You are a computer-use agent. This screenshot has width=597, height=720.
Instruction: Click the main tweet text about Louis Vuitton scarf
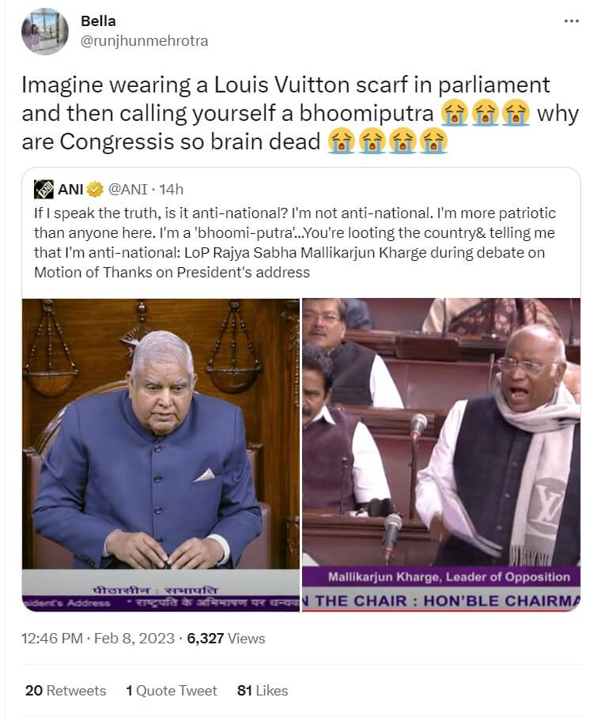coord(300,114)
